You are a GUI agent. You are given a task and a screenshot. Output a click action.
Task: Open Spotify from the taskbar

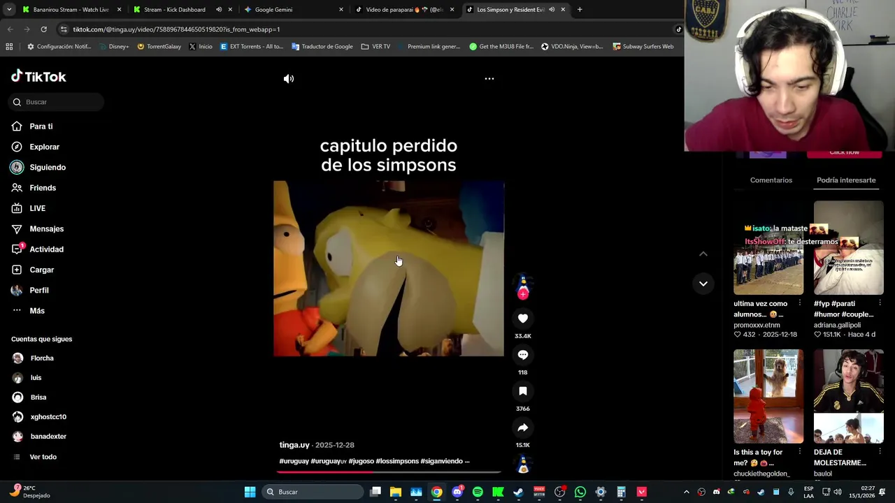click(478, 492)
